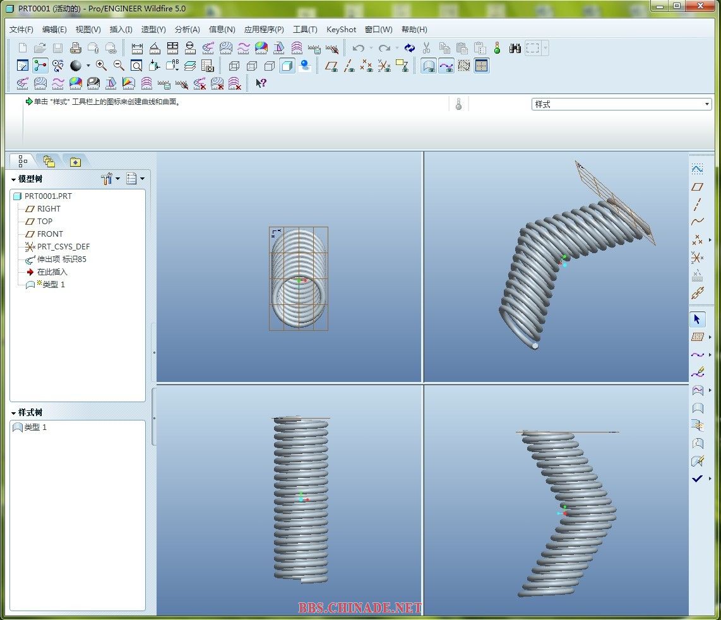Select 伸出项 标识85 feature in model tree
Image resolution: width=721 pixels, height=620 pixels.
click(61, 259)
